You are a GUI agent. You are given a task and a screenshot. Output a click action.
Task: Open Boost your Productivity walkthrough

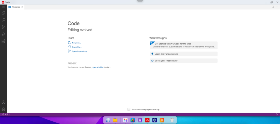coord(184,61)
